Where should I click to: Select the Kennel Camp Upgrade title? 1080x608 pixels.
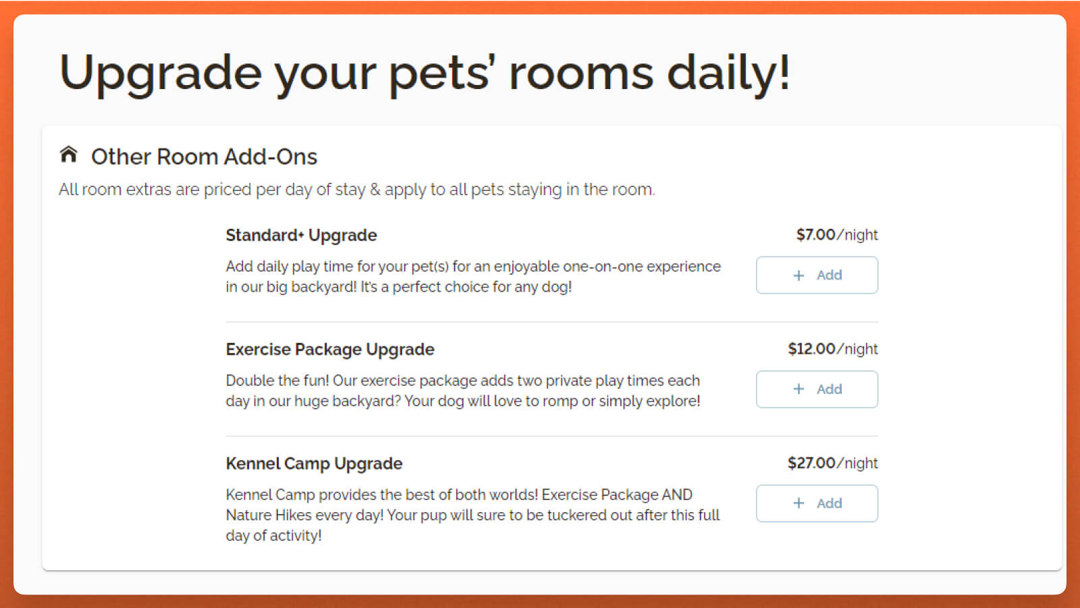(x=314, y=464)
